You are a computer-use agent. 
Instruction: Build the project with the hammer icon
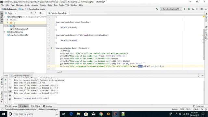pyautogui.click(x=157, y=9)
